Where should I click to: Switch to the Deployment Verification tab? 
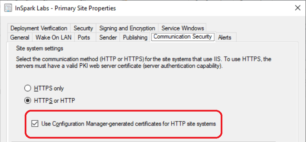pyautogui.click(x=39, y=28)
